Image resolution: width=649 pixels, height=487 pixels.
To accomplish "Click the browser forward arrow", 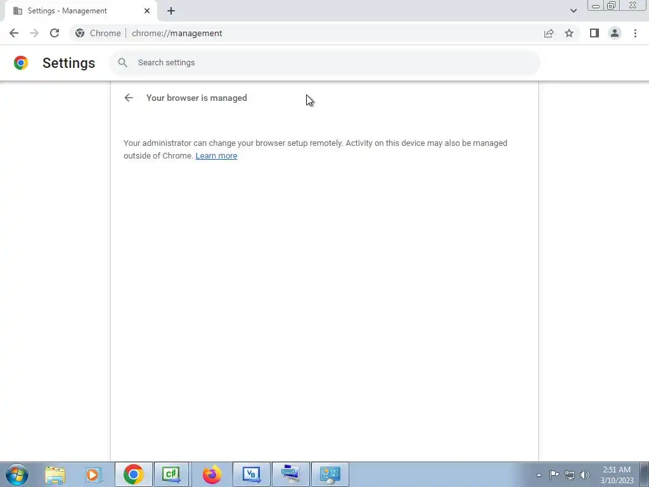I will coord(34,33).
